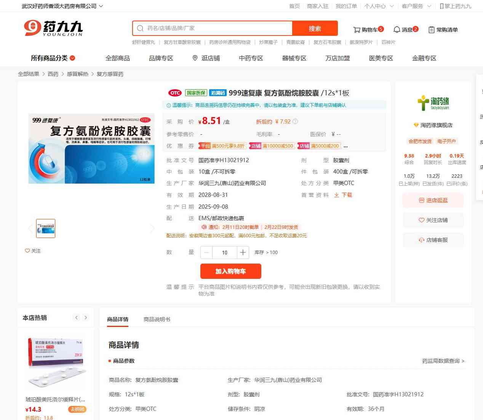Select the product image thumbnail
This screenshot has height=420, width=483.
click(x=46, y=229)
